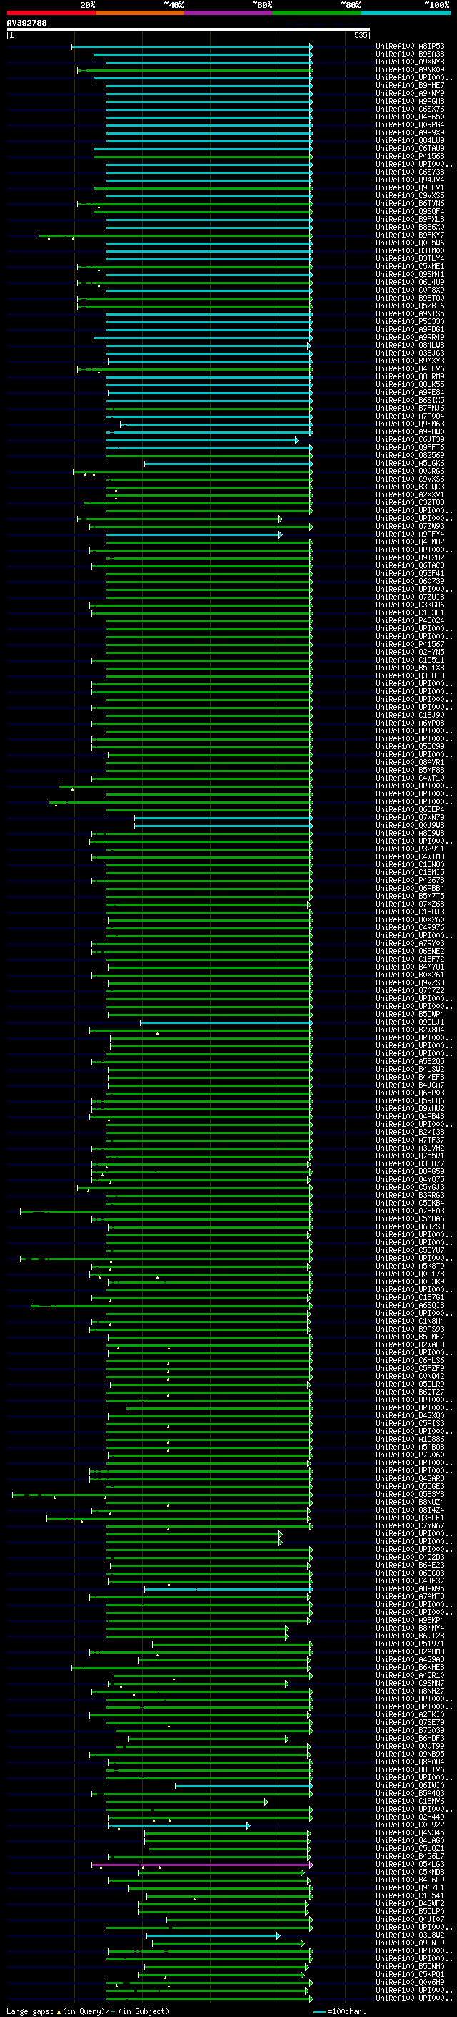Click hit label UniRef100_C7YN67
Screen dimensions: 457x2017
click(x=410, y=1525)
